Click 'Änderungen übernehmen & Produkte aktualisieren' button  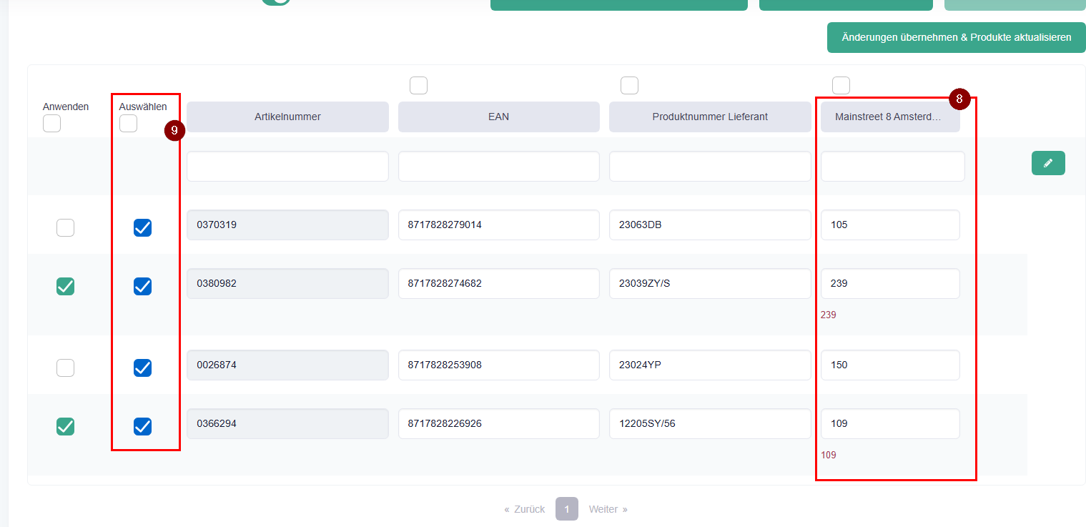[x=956, y=37]
